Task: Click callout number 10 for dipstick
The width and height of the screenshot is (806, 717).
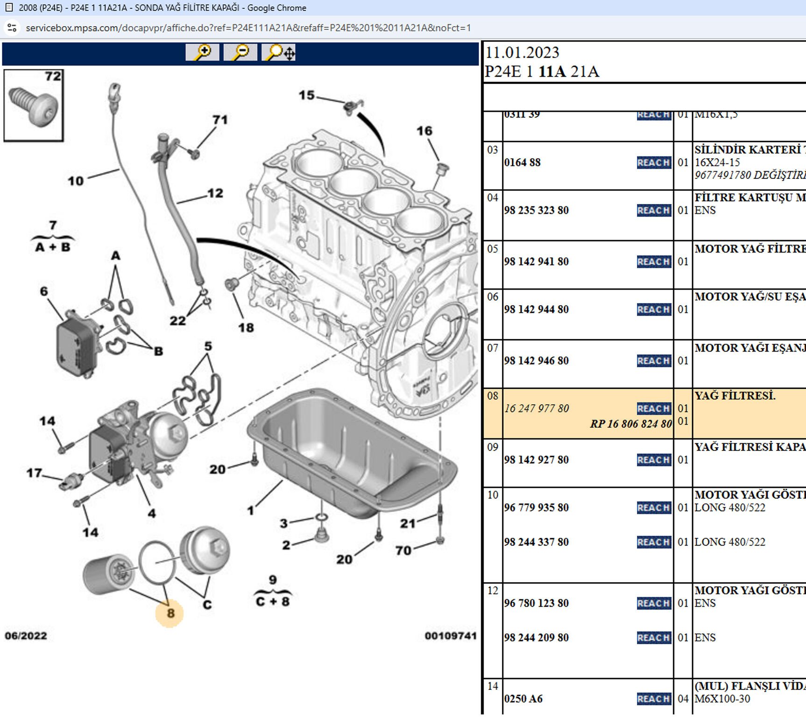Action: tap(76, 181)
